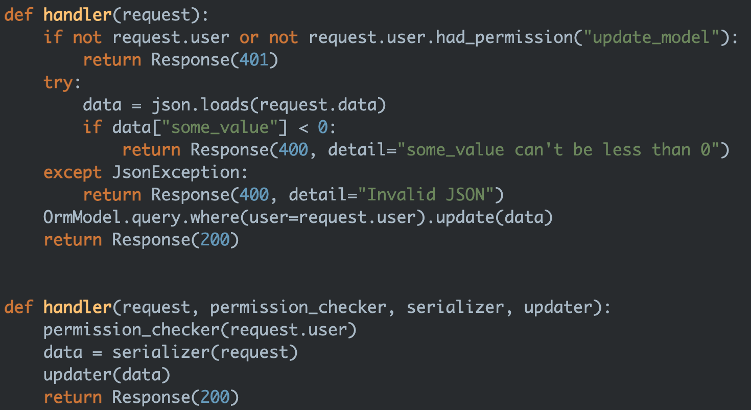Screen dimensions: 751x410
Task: Click the update(data) call on OrmModel line
Action: (x=495, y=217)
